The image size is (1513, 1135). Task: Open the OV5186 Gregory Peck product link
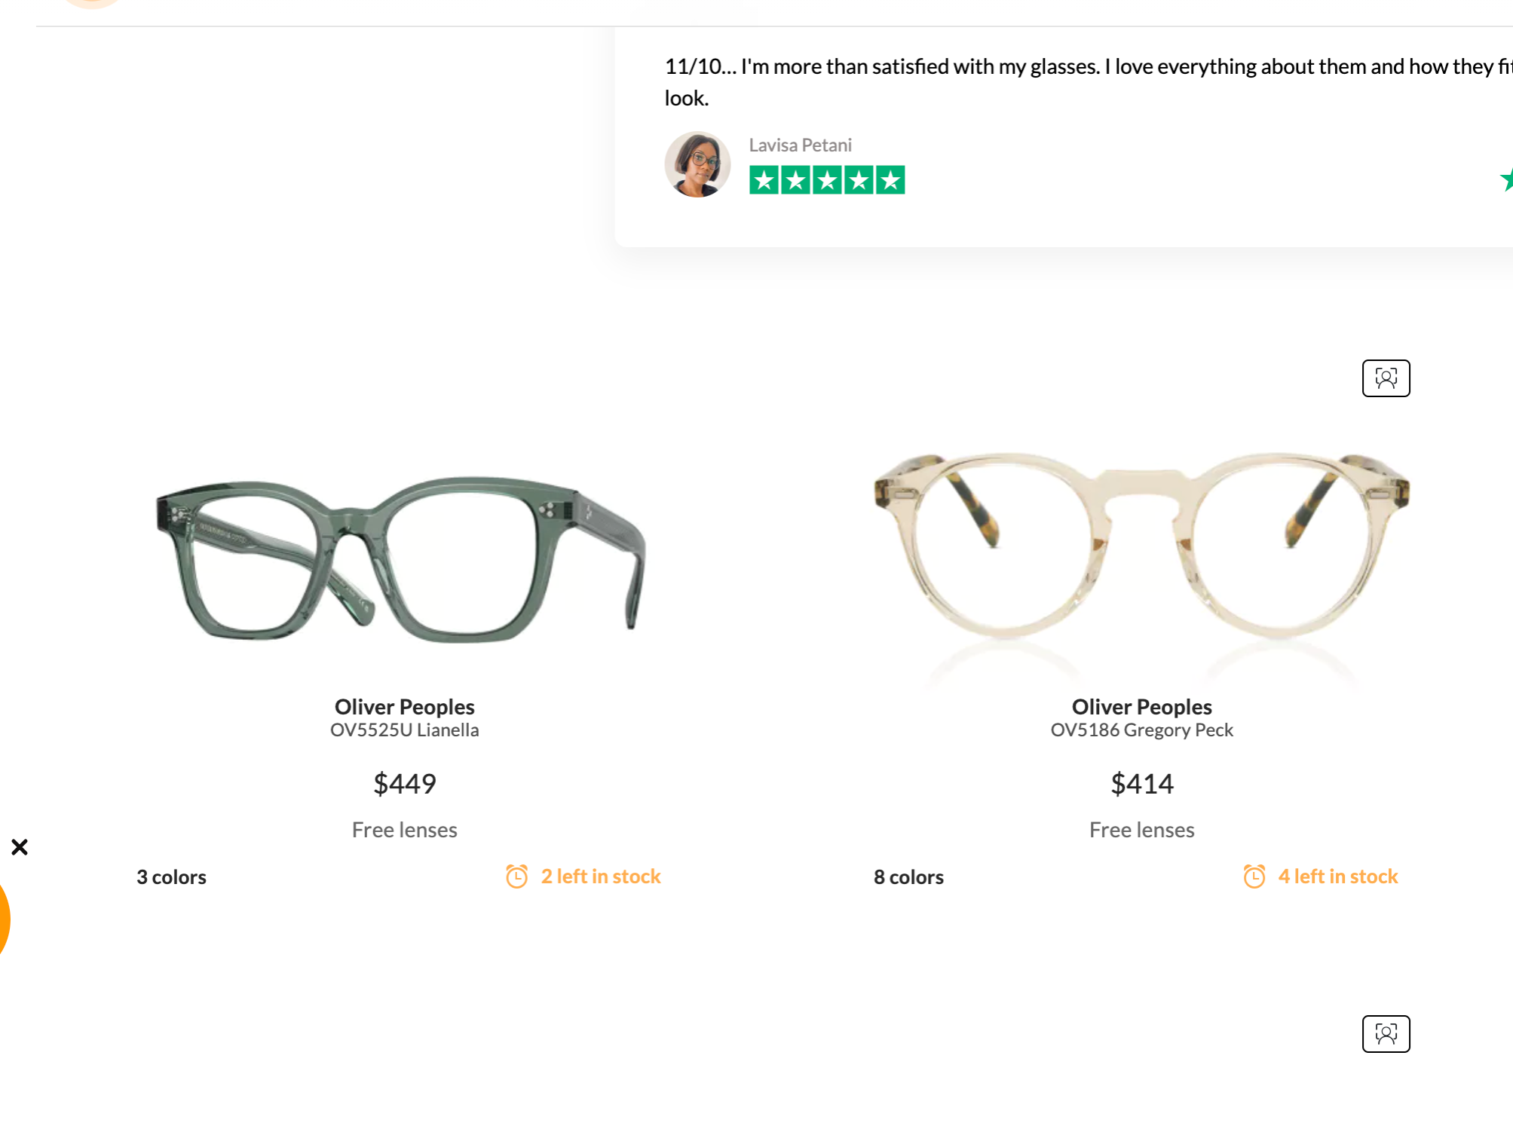pyautogui.click(x=1141, y=730)
